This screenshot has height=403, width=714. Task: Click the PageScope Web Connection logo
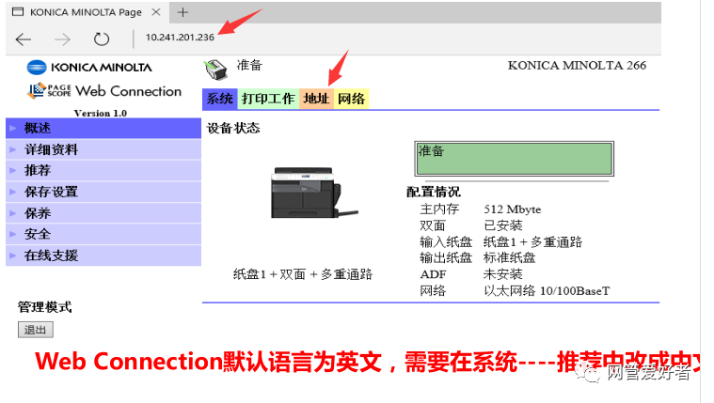point(104,91)
